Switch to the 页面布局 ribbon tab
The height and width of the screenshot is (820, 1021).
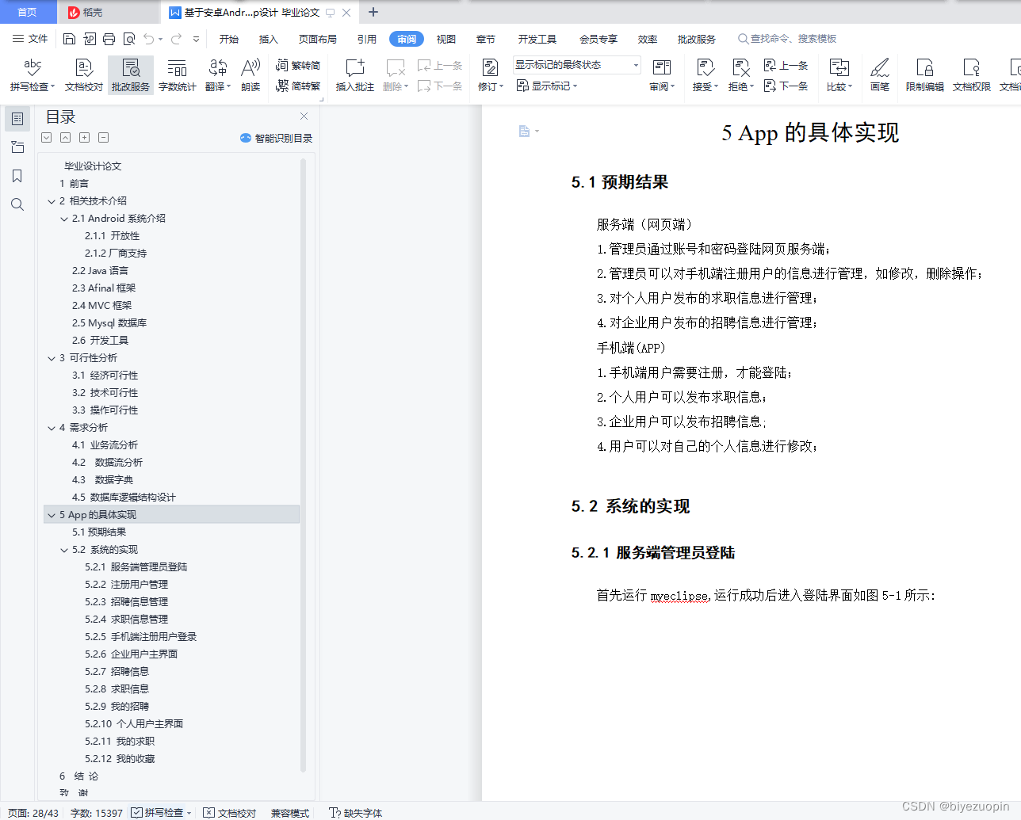[x=318, y=39]
